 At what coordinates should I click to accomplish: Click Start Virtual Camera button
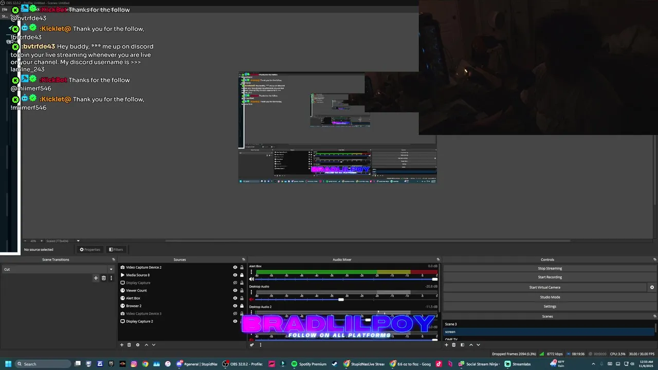pos(544,287)
